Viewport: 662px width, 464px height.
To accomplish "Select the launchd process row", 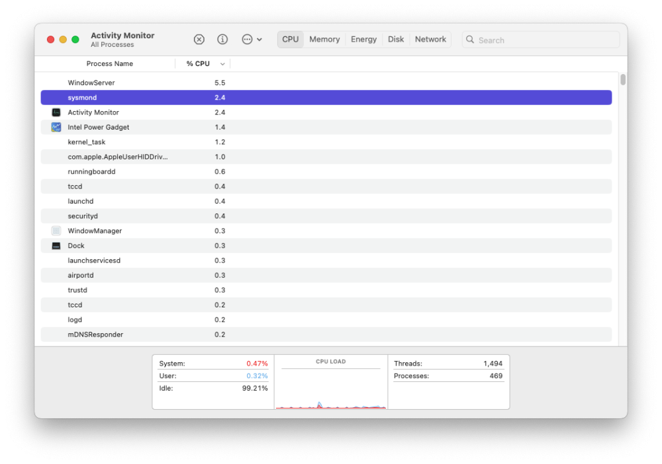I will pos(326,201).
